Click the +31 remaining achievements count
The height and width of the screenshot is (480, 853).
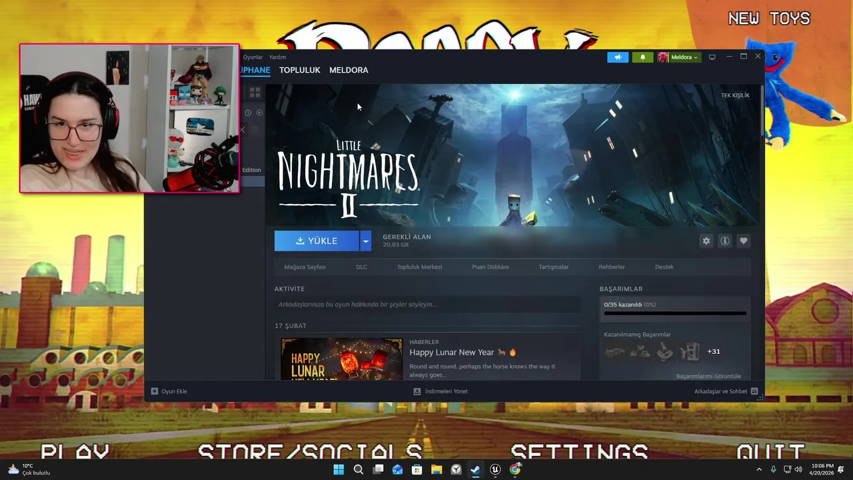[714, 351]
